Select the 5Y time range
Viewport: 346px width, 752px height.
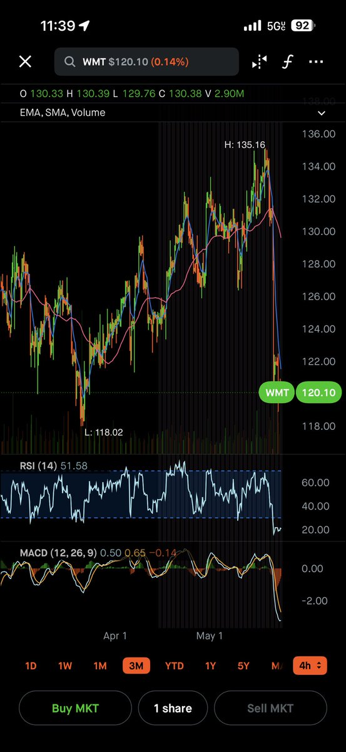[x=245, y=666]
